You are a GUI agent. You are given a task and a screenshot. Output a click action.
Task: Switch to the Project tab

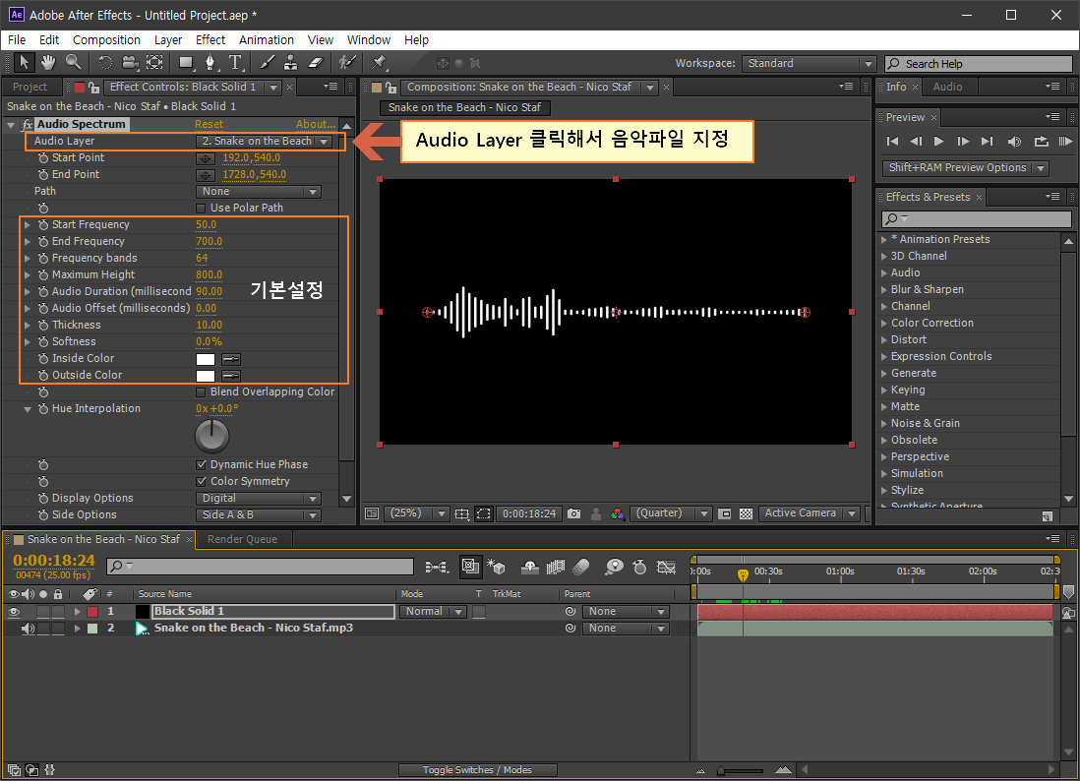30,87
